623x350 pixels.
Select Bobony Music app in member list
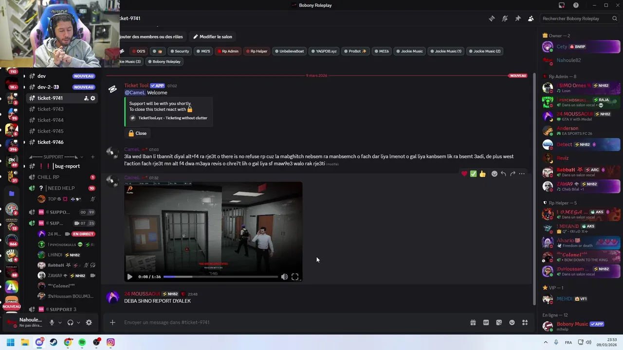tap(581, 326)
